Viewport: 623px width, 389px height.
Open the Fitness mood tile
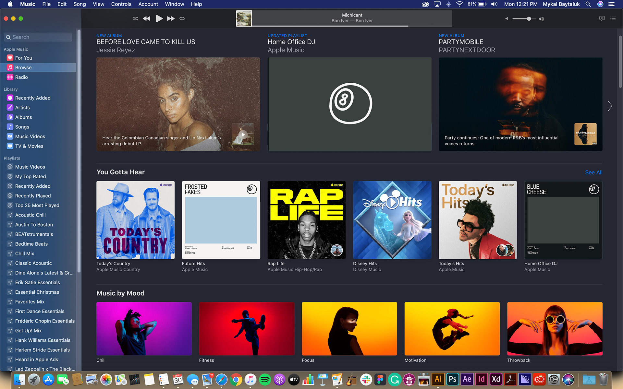point(247,329)
